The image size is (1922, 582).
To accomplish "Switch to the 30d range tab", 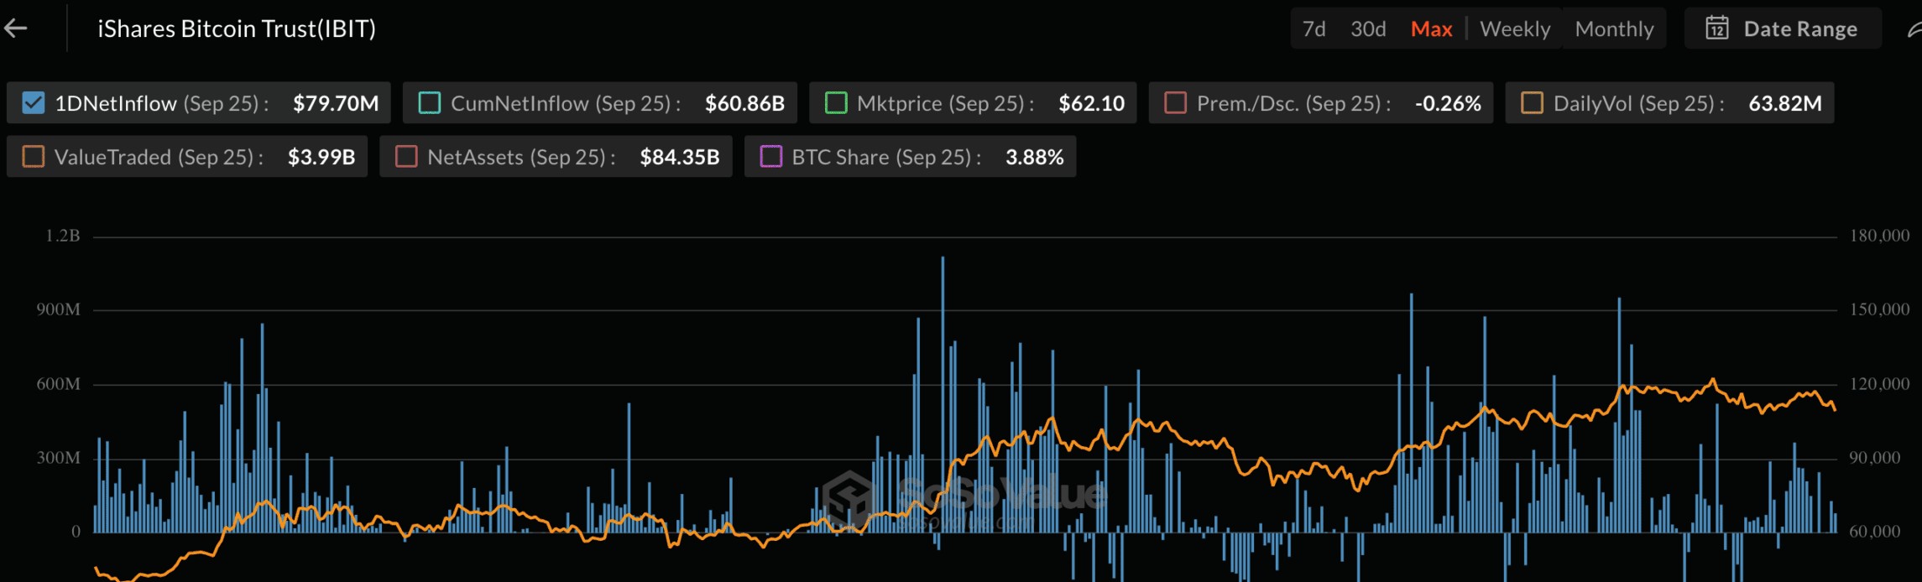I will [x=1368, y=29].
